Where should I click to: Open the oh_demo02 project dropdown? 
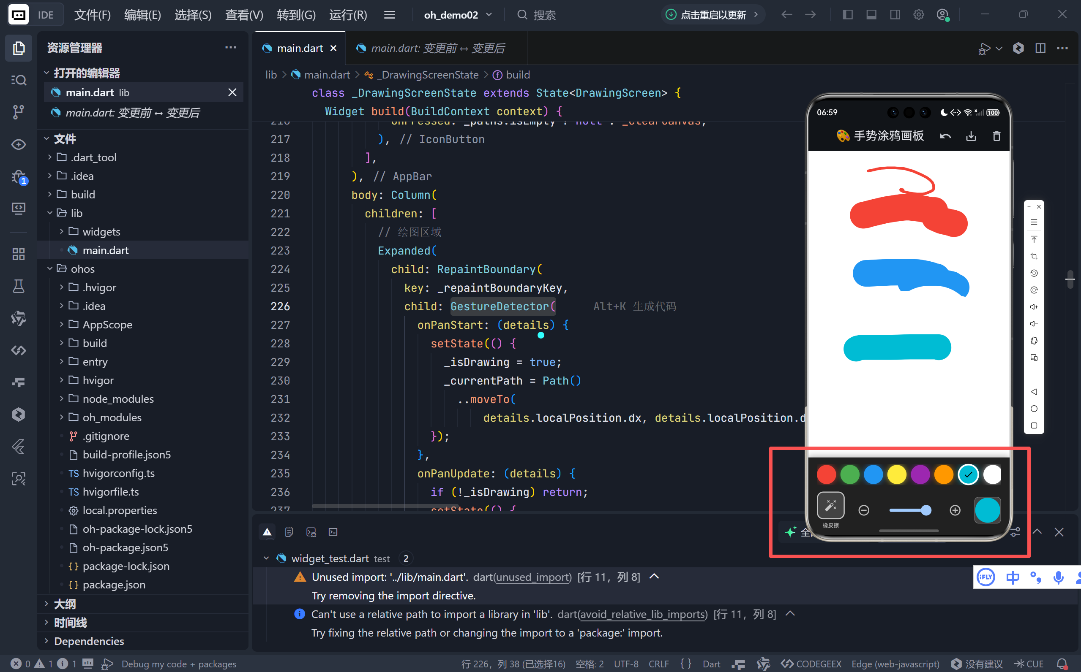pos(458,15)
